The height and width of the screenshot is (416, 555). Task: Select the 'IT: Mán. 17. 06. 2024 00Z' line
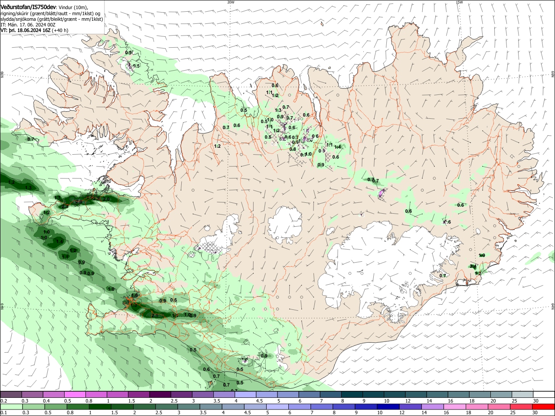(28, 25)
